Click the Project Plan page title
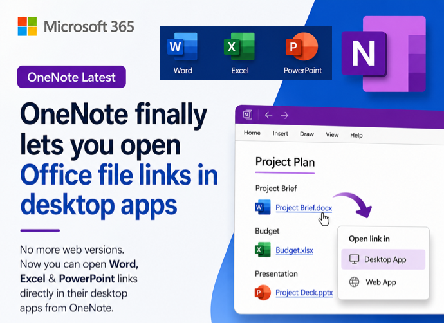The width and height of the screenshot is (444, 323). tap(285, 162)
